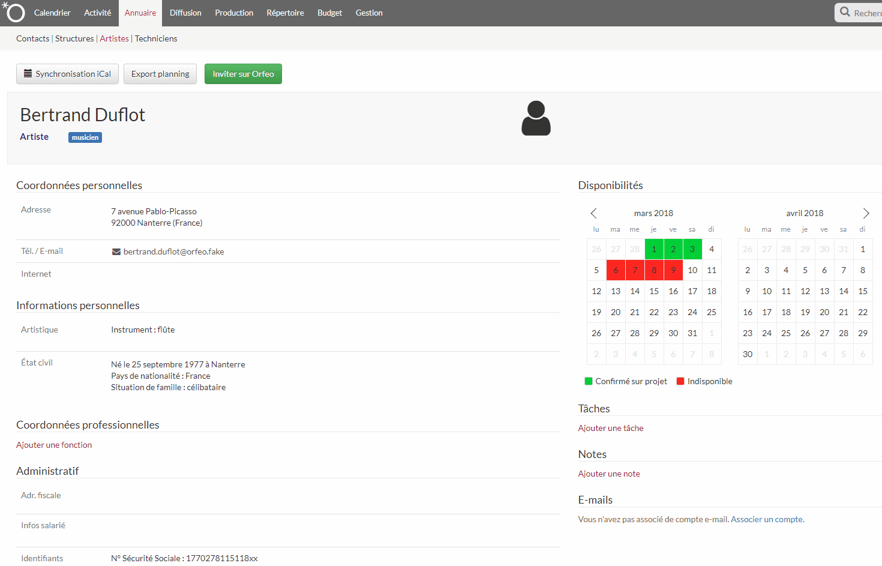Click the profile avatar silhouette icon
This screenshot has width=882, height=566.
[536, 118]
